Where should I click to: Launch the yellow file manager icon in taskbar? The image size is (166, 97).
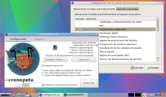(14, 95)
